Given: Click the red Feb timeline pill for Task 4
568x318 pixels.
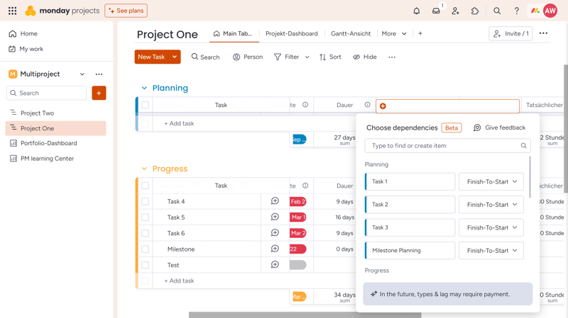Looking at the screenshot, I should 297,201.
